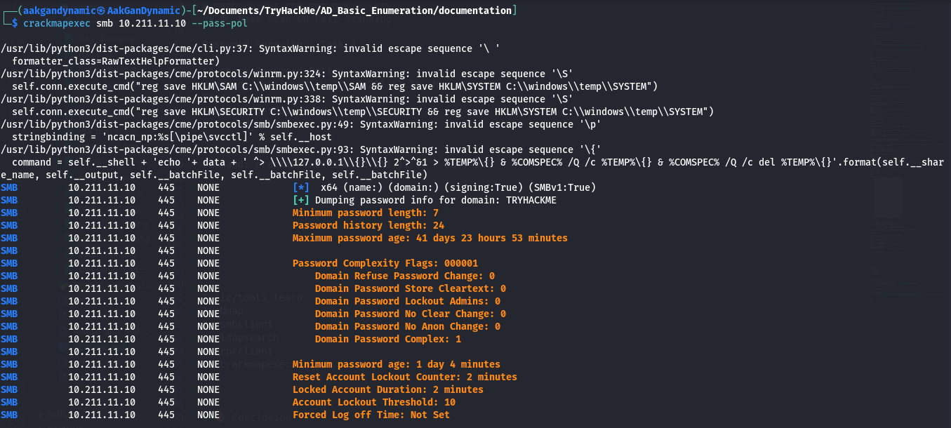Click the Reset Account Lockout Counter line
This screenshot has width=951, height=428.
[404, 377]
